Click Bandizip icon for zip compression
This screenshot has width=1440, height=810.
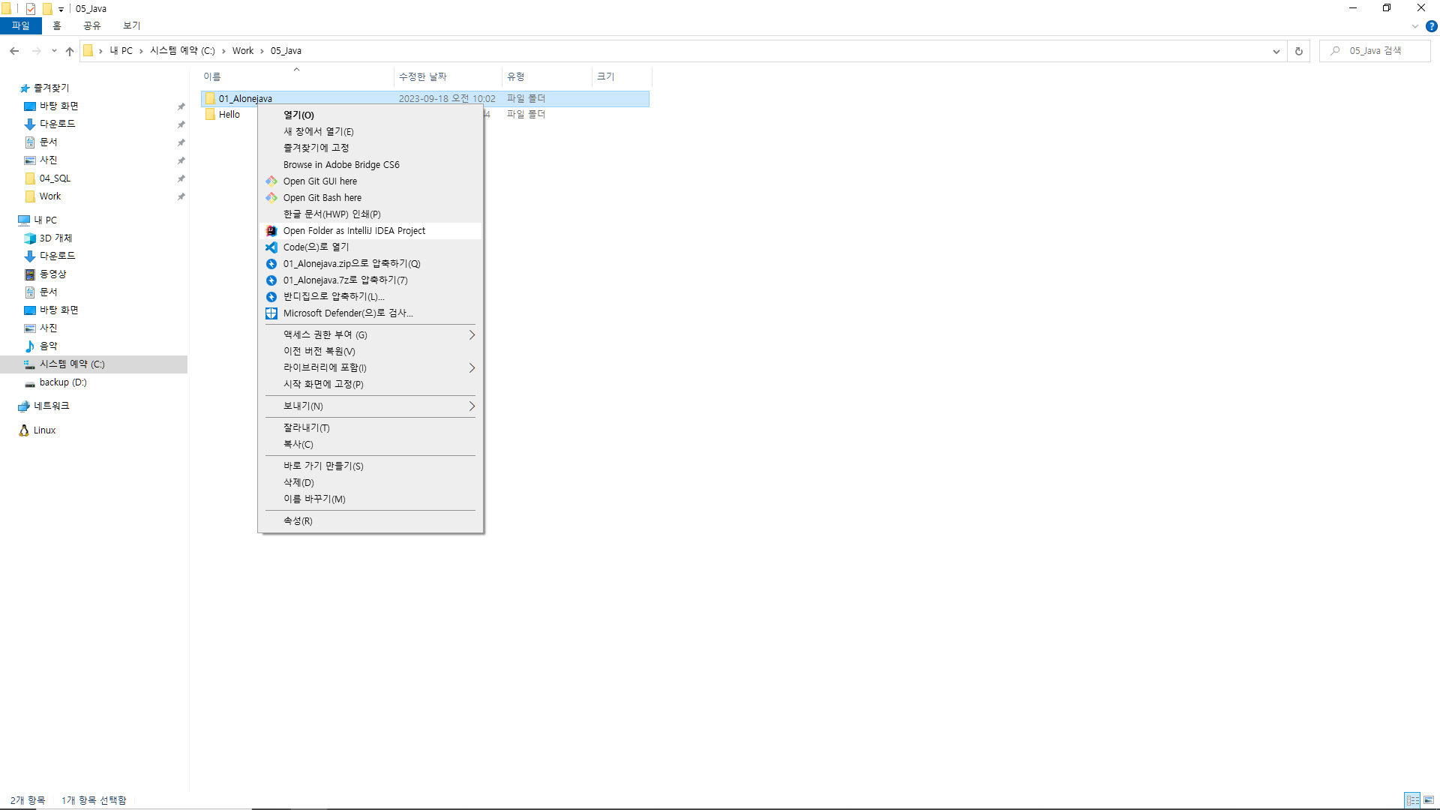click(271, 264)
